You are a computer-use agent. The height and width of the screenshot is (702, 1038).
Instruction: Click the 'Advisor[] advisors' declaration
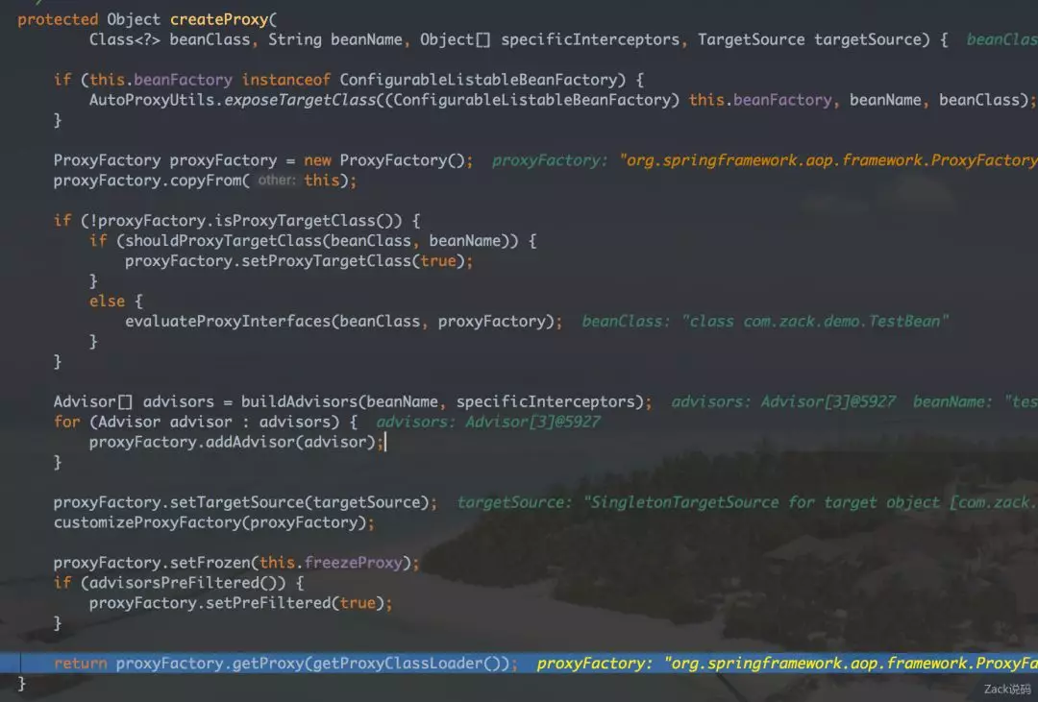[134, 401]
